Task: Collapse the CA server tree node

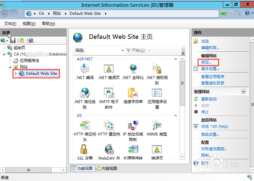Action: [x=4, y=54]
